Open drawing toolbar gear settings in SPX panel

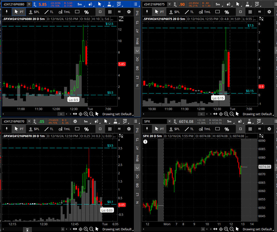[x=269, y=129]
